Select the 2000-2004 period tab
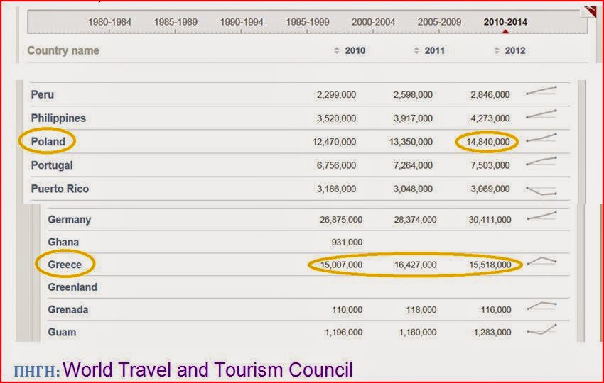The image size is (604, 383). [373, 22]
